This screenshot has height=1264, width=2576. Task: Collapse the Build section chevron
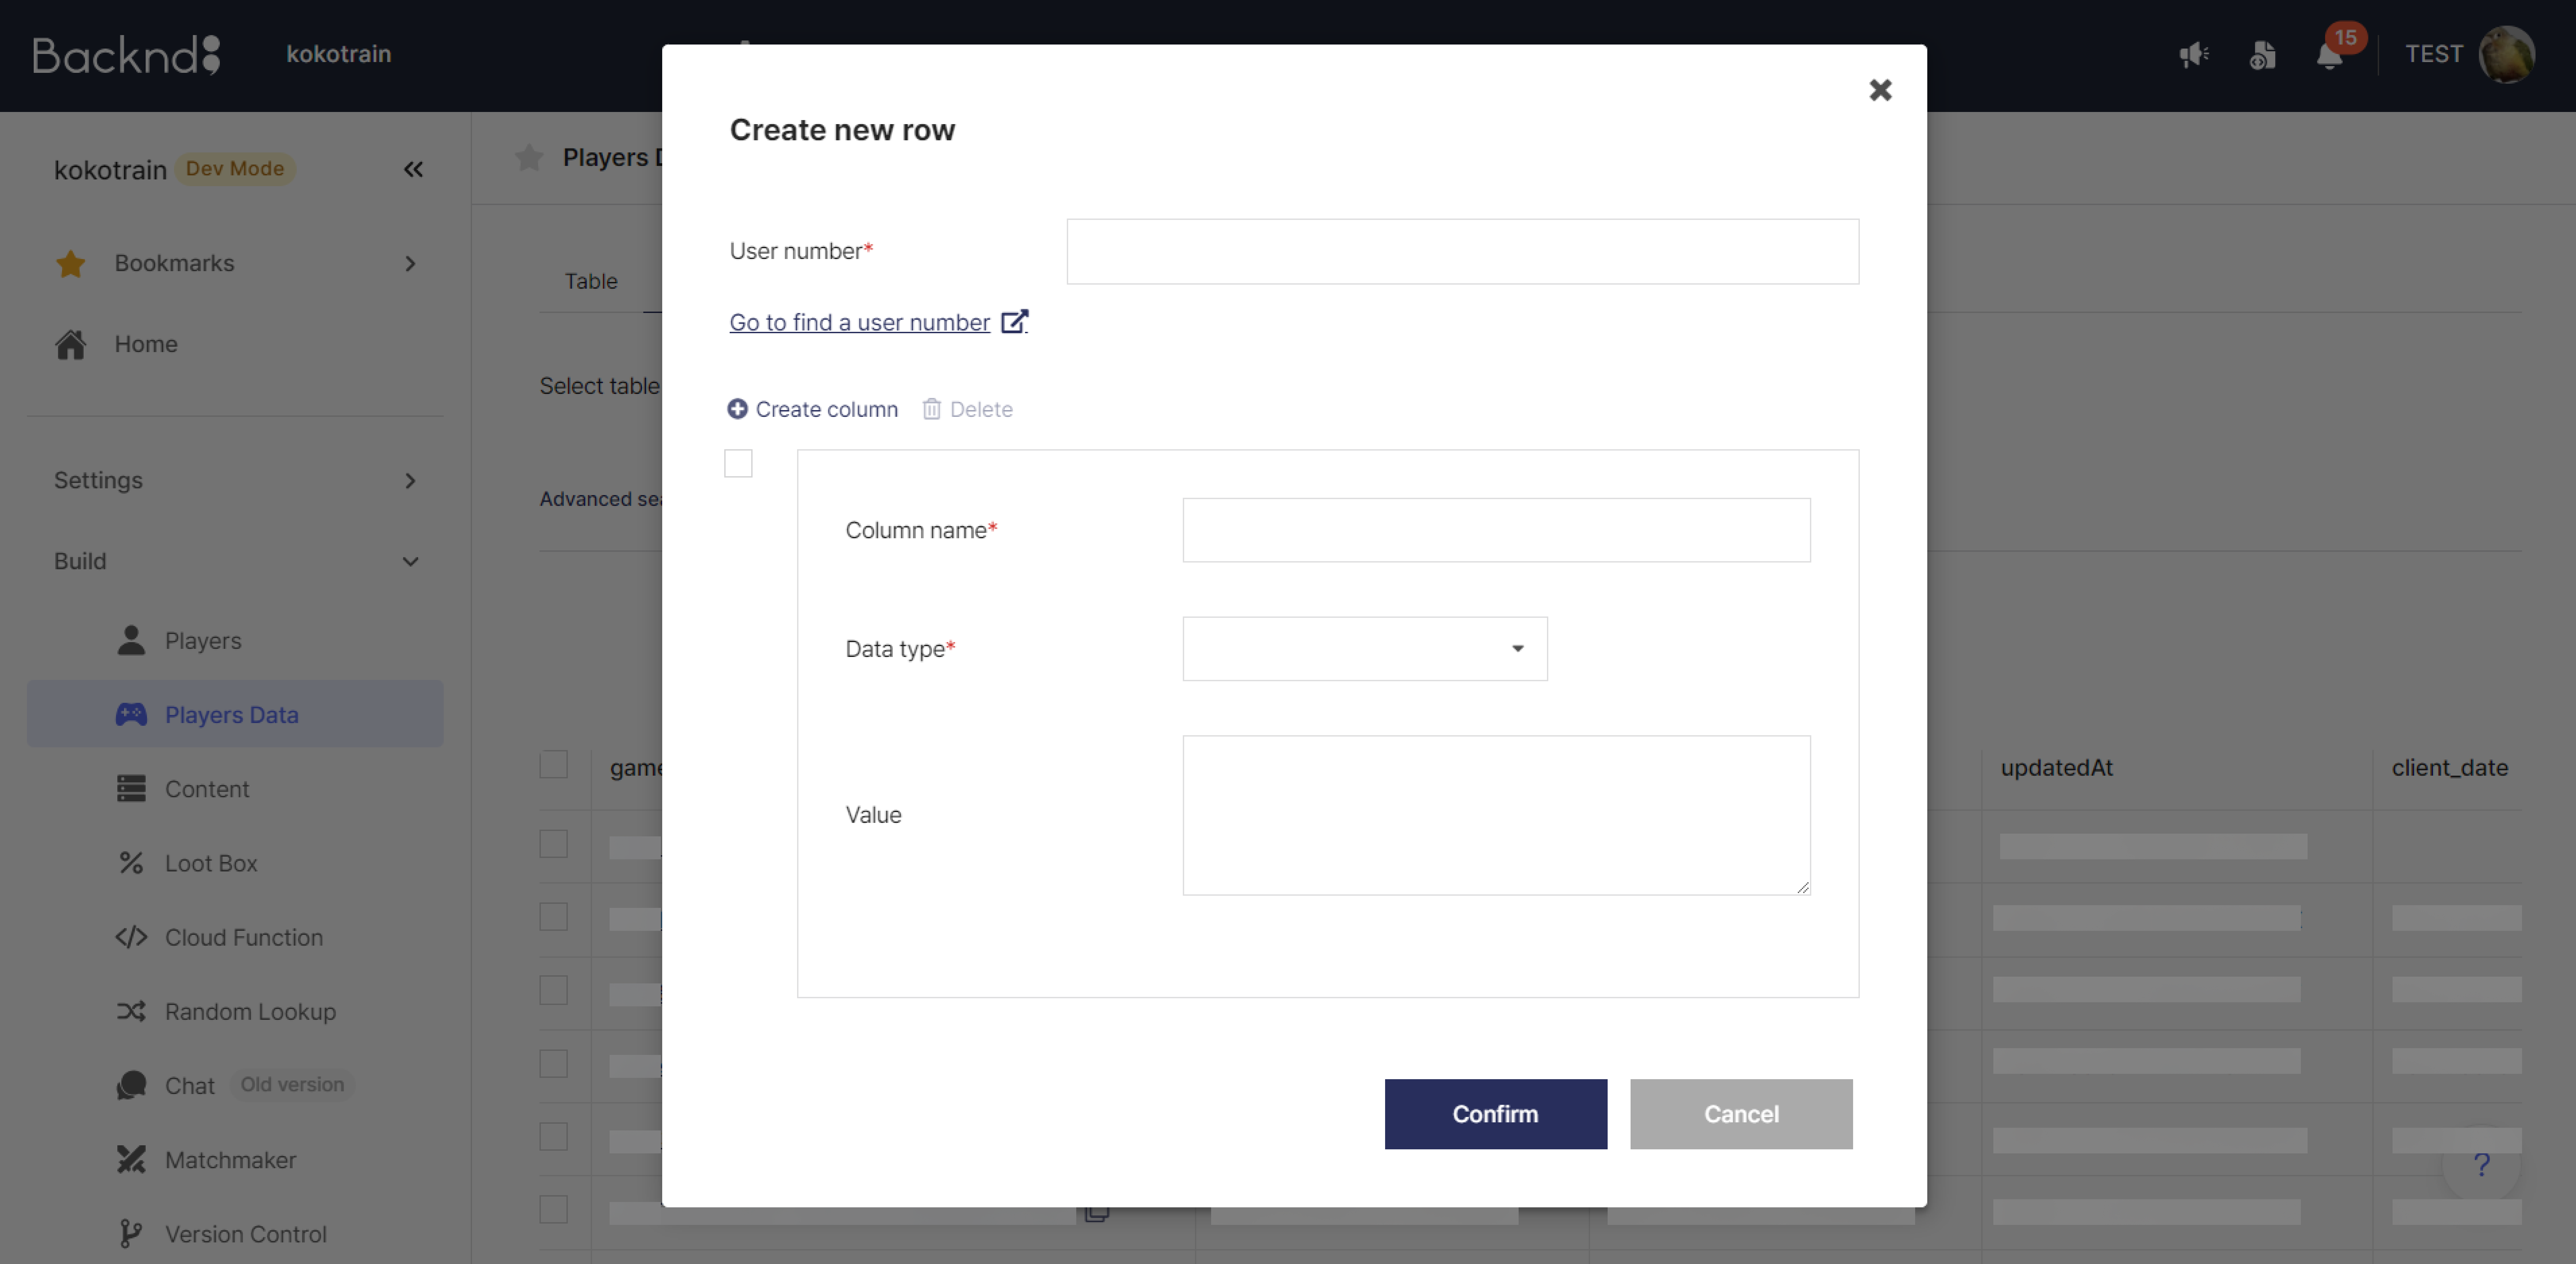(410, 562)
